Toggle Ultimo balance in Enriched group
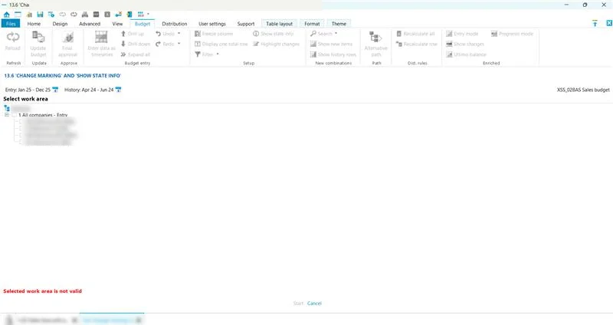 (466, 54)
